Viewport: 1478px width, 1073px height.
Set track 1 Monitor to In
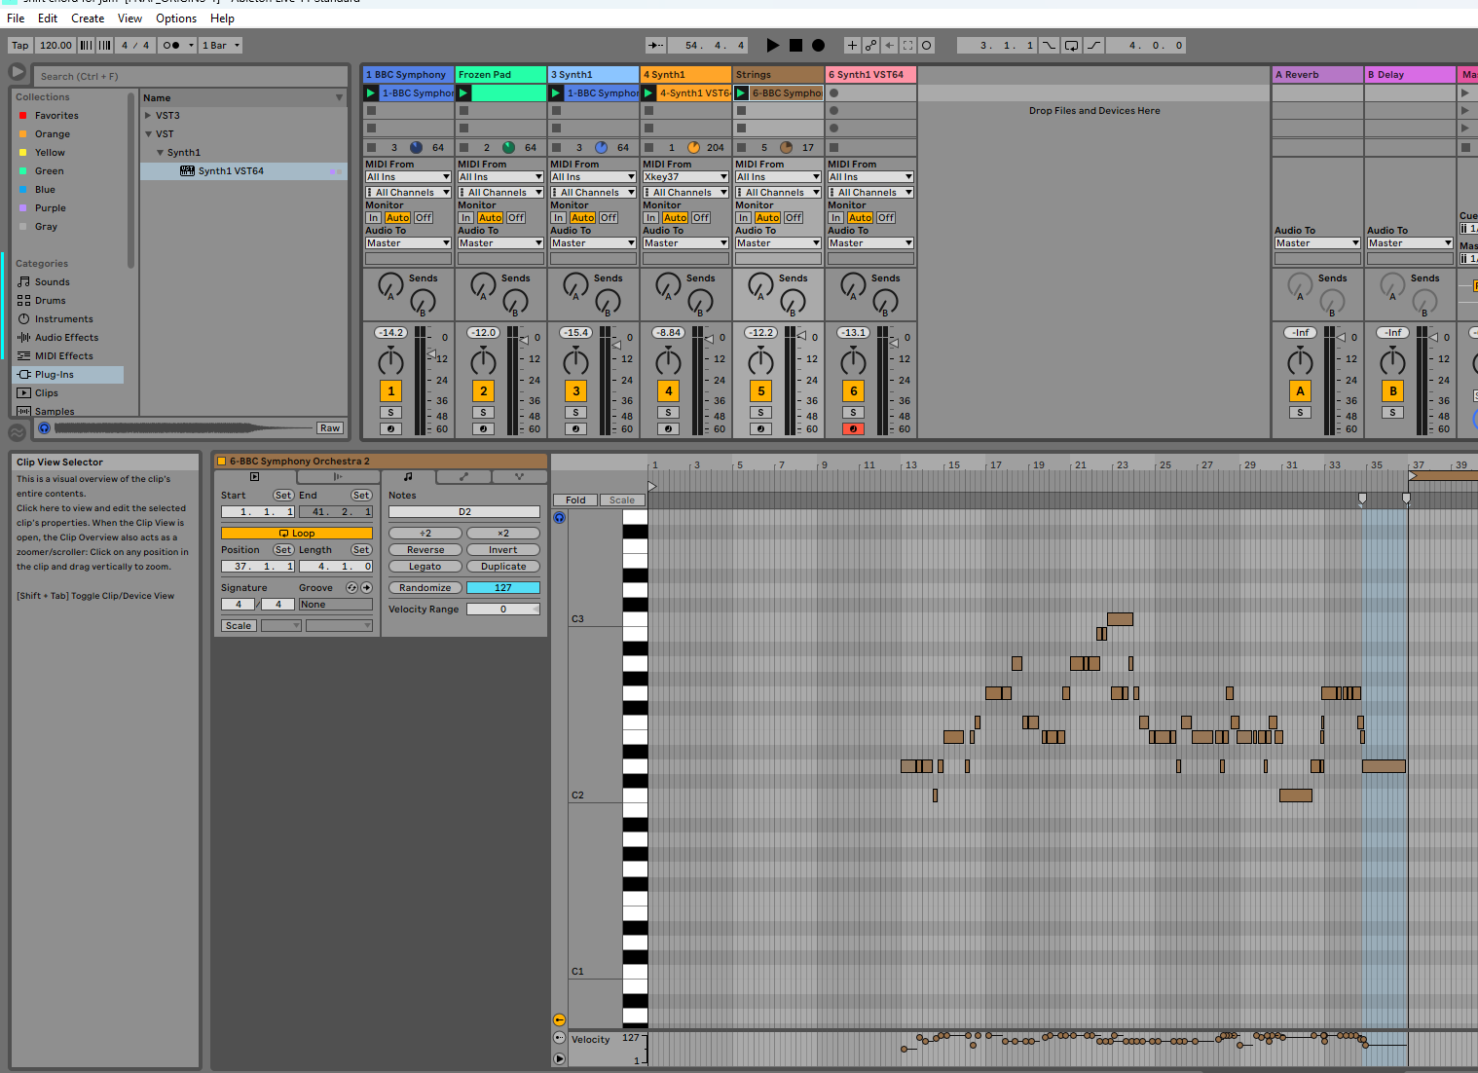click(x=373, y=218)
